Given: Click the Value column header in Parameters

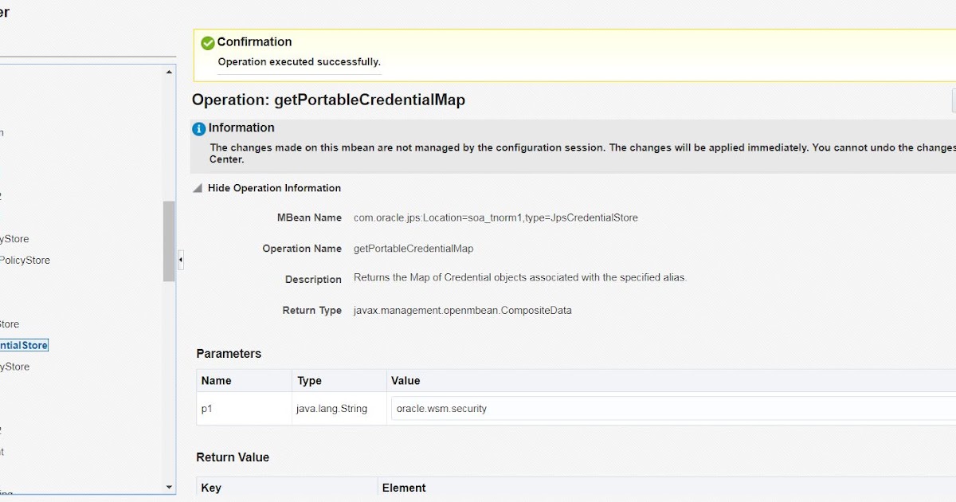Looking at the screenshot, I should [x=406, y=381].
